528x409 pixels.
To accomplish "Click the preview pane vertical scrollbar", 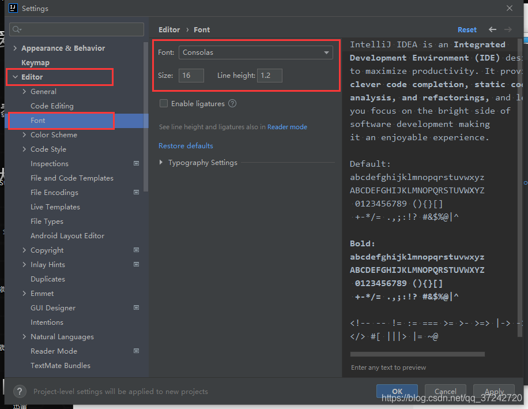I will 520,189.
